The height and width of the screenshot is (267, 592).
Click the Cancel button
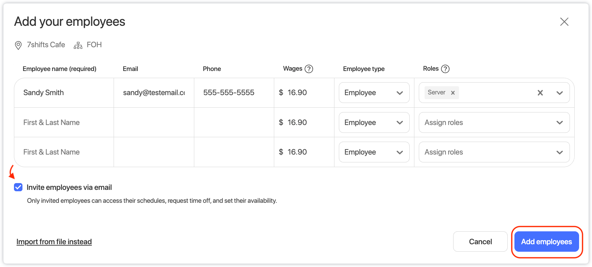[x=480, y=242]
